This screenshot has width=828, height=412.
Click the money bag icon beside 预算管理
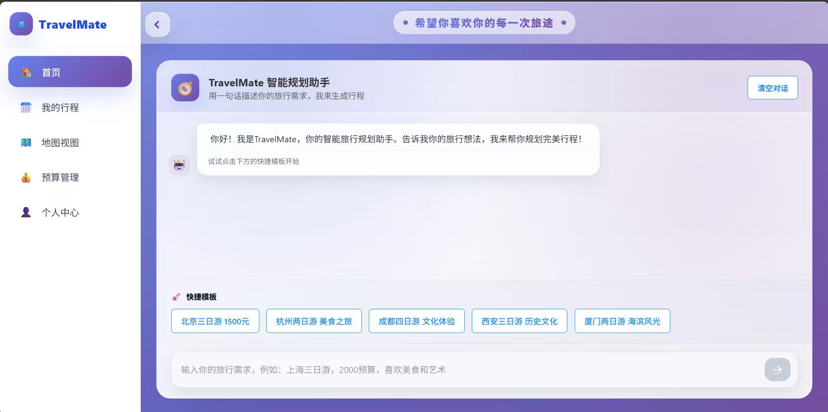[x=26, y=177]
